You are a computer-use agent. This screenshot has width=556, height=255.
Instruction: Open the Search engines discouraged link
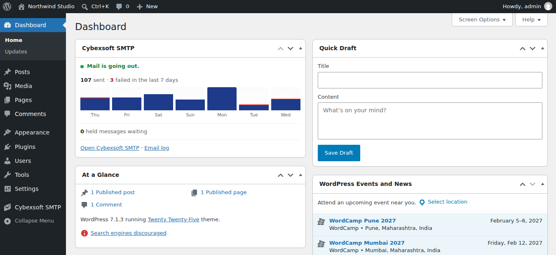pyautogui.click(x=129, y=233)
